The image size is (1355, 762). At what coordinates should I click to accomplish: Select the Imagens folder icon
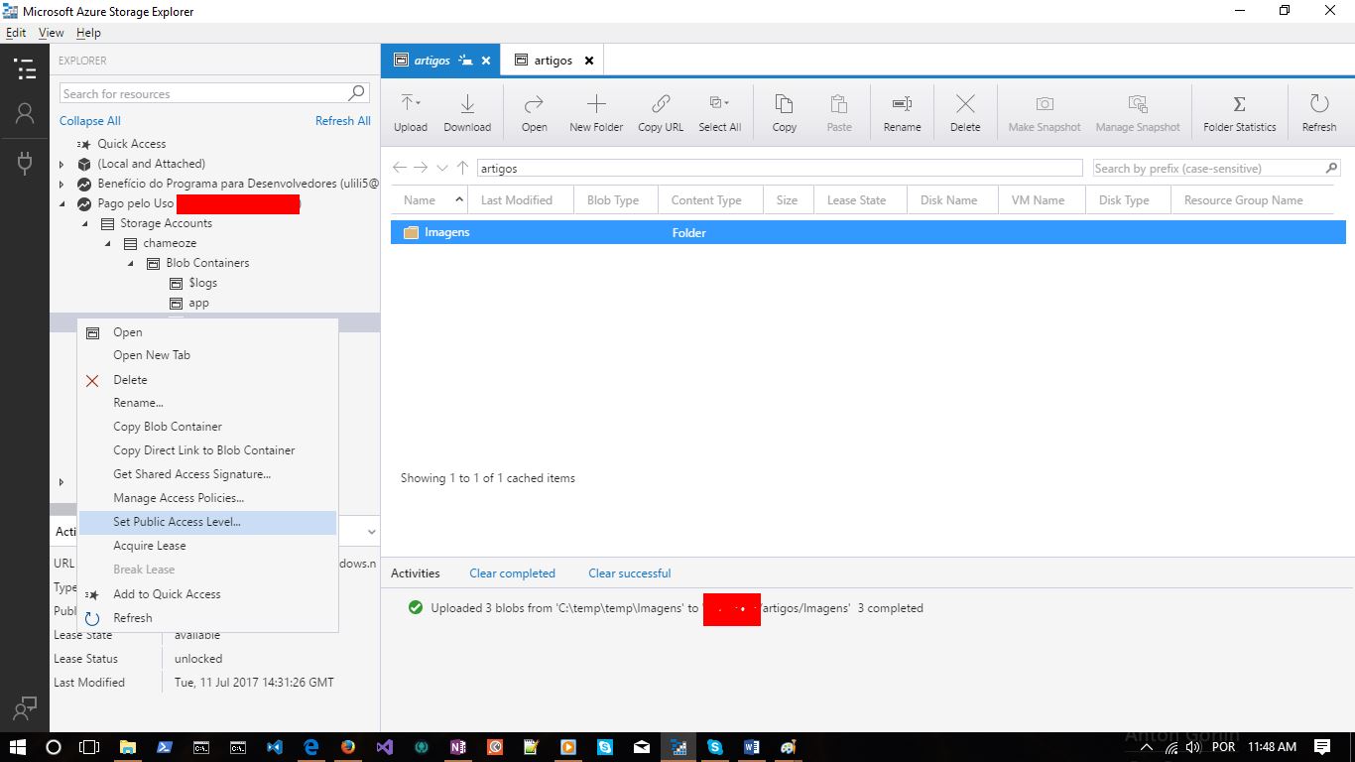tap(411, 232)
